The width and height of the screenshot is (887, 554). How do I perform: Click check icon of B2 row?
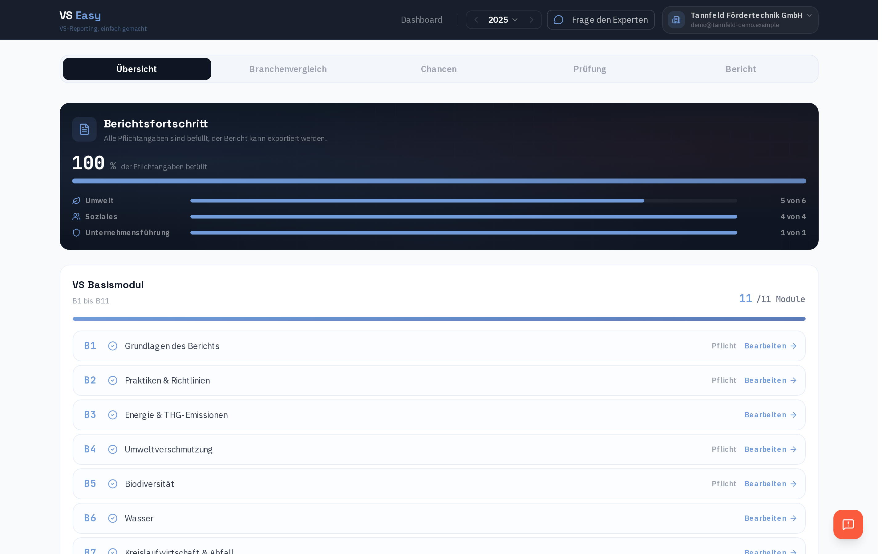point(112,380)
